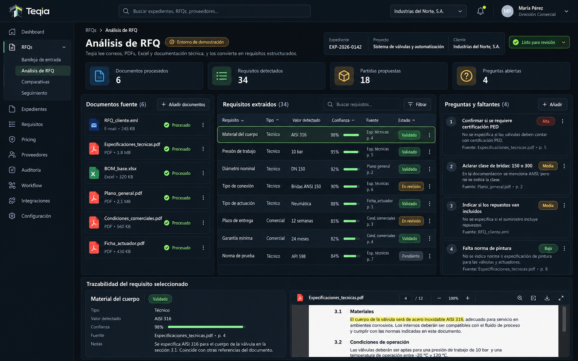
Task: Open options for the PED certification question
Action: [562, 121]
